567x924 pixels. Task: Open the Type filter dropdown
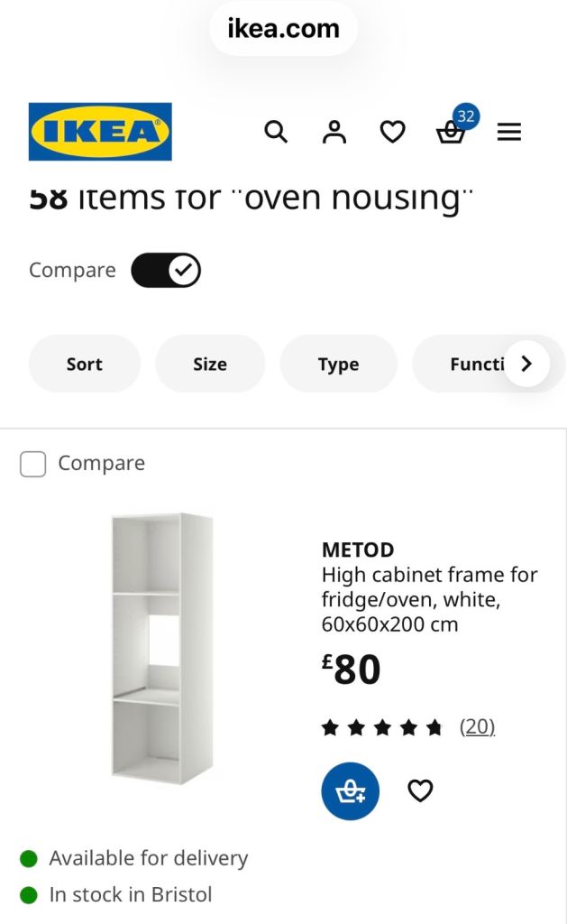(x=338, y=364)
